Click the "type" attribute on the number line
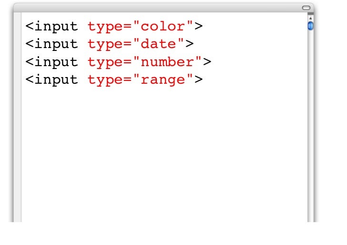Viewport: 347px width, 245px height. point(105,63)
